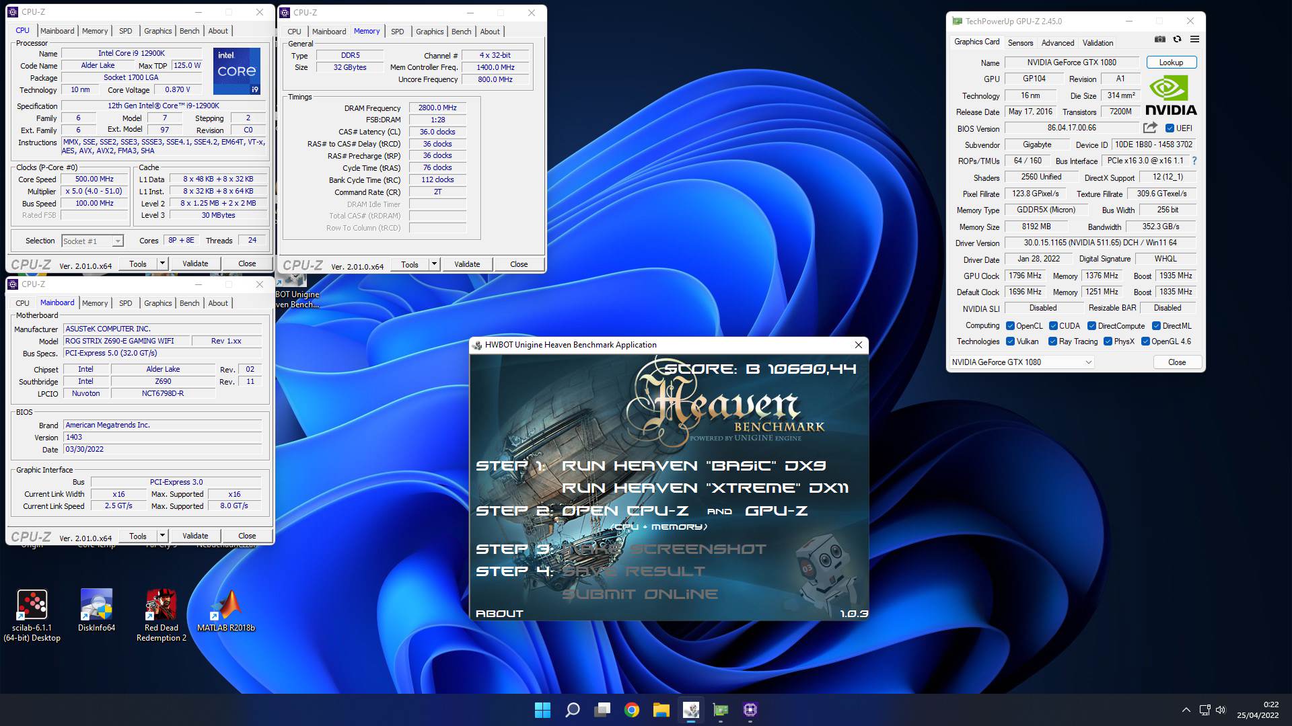Screen dimensions: 1292x726
Task: Show hidden tray icons chevron
Action: pyautogui.click(x=1186, y=710)
